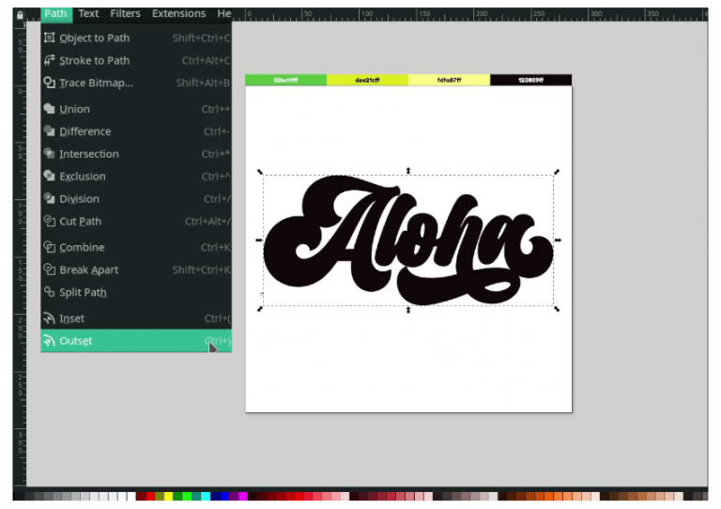The height and width of the screenshot is (509, 721).
Task: Pick olive from the bottom color palette
Action: pyautogui.click(x=160, y=496)
